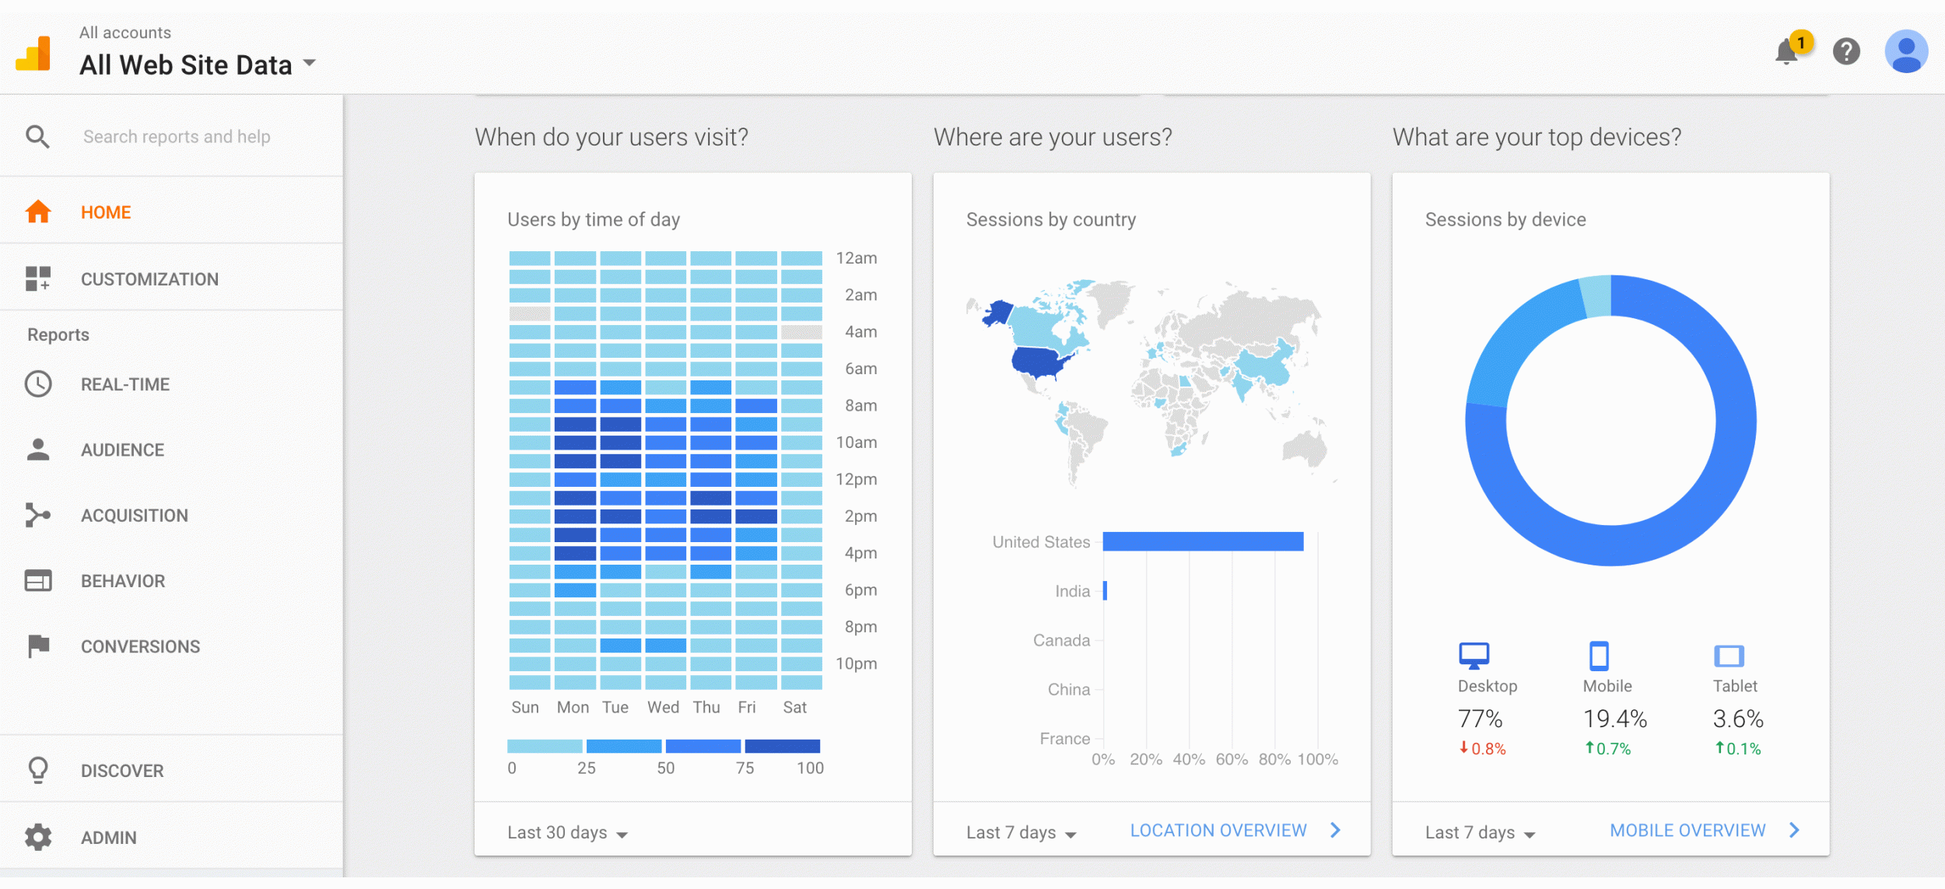Viewport: 1945px width, 889px height.
Task: Select the Home menu item
Action: 106,212
